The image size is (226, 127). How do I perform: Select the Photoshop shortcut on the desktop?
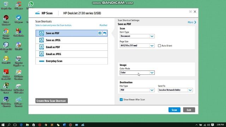(x=6, y=102)
